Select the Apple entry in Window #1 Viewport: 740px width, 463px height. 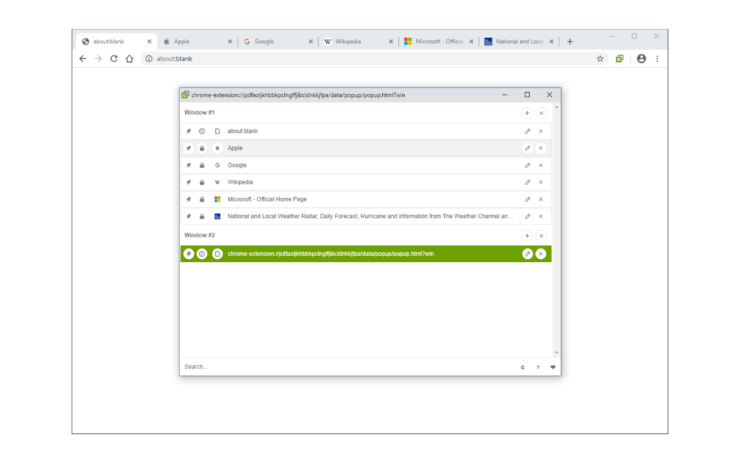[x=365, y=148]
